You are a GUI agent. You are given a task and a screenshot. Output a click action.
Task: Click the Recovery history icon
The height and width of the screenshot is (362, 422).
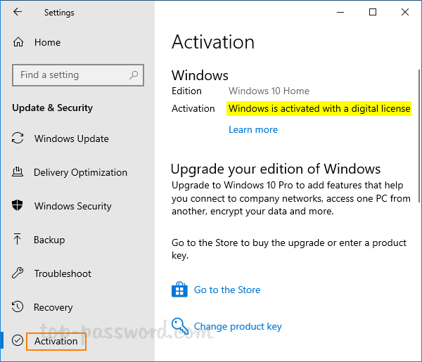click(x=18, y=307)
